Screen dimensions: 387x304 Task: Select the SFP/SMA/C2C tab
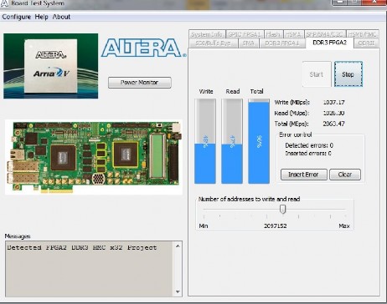[324, 34]
